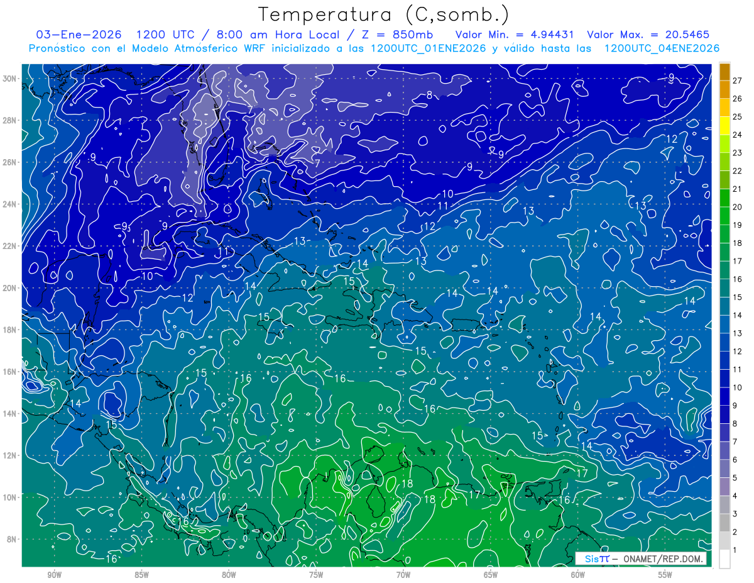This screenshot has width=754, height=583.
Task: Click the latitude axis label "14N"
Action: pos(10,414)
